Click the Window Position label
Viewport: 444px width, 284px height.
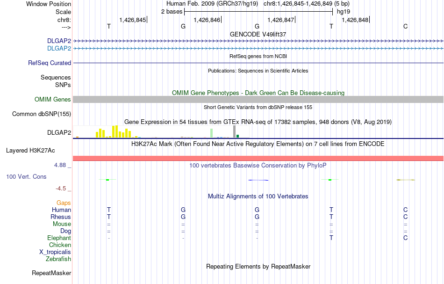coord(49,4)
